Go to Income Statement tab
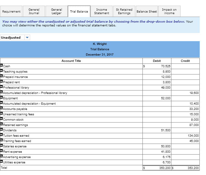The image size is (206, 175). pyautogui.click(x=102, y=11)
